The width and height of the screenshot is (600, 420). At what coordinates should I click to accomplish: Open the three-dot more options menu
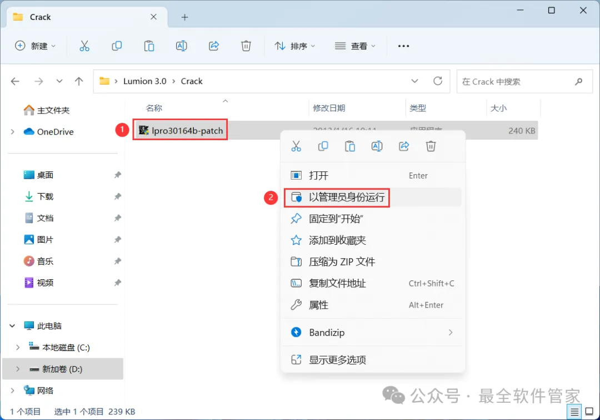(403, 46)
